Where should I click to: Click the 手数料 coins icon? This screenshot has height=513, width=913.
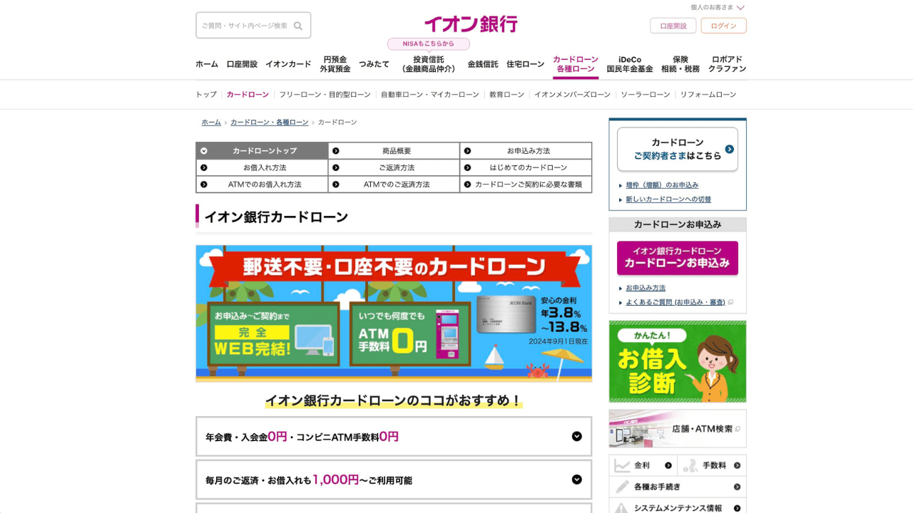click(x=690, y=465)
